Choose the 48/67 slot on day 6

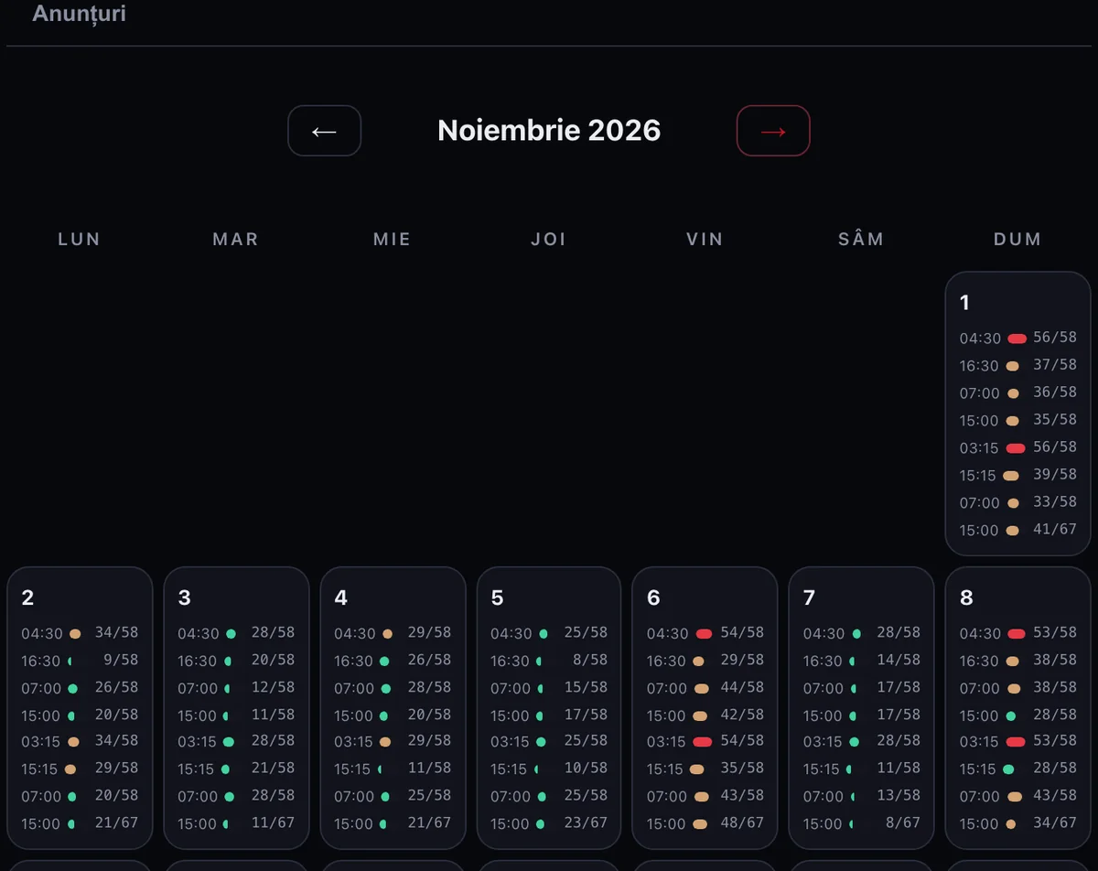[705, 823]
